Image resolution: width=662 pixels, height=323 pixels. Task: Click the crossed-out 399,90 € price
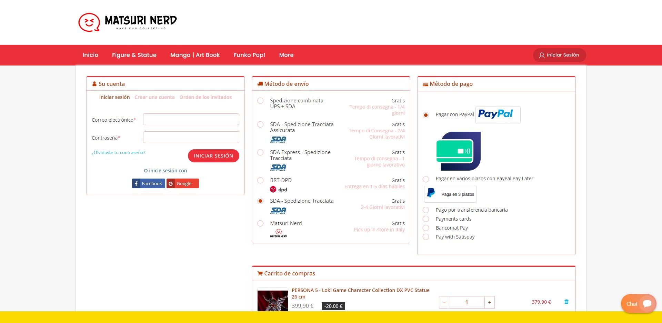302,306
